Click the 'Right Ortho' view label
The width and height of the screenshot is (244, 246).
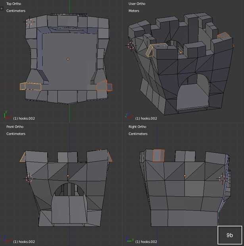click(x=137, y=127)
